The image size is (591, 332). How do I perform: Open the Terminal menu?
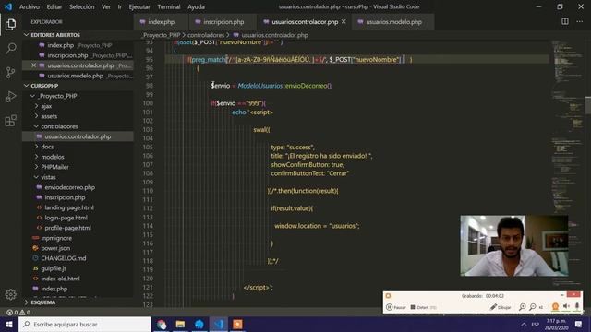(x=168, y=6)
